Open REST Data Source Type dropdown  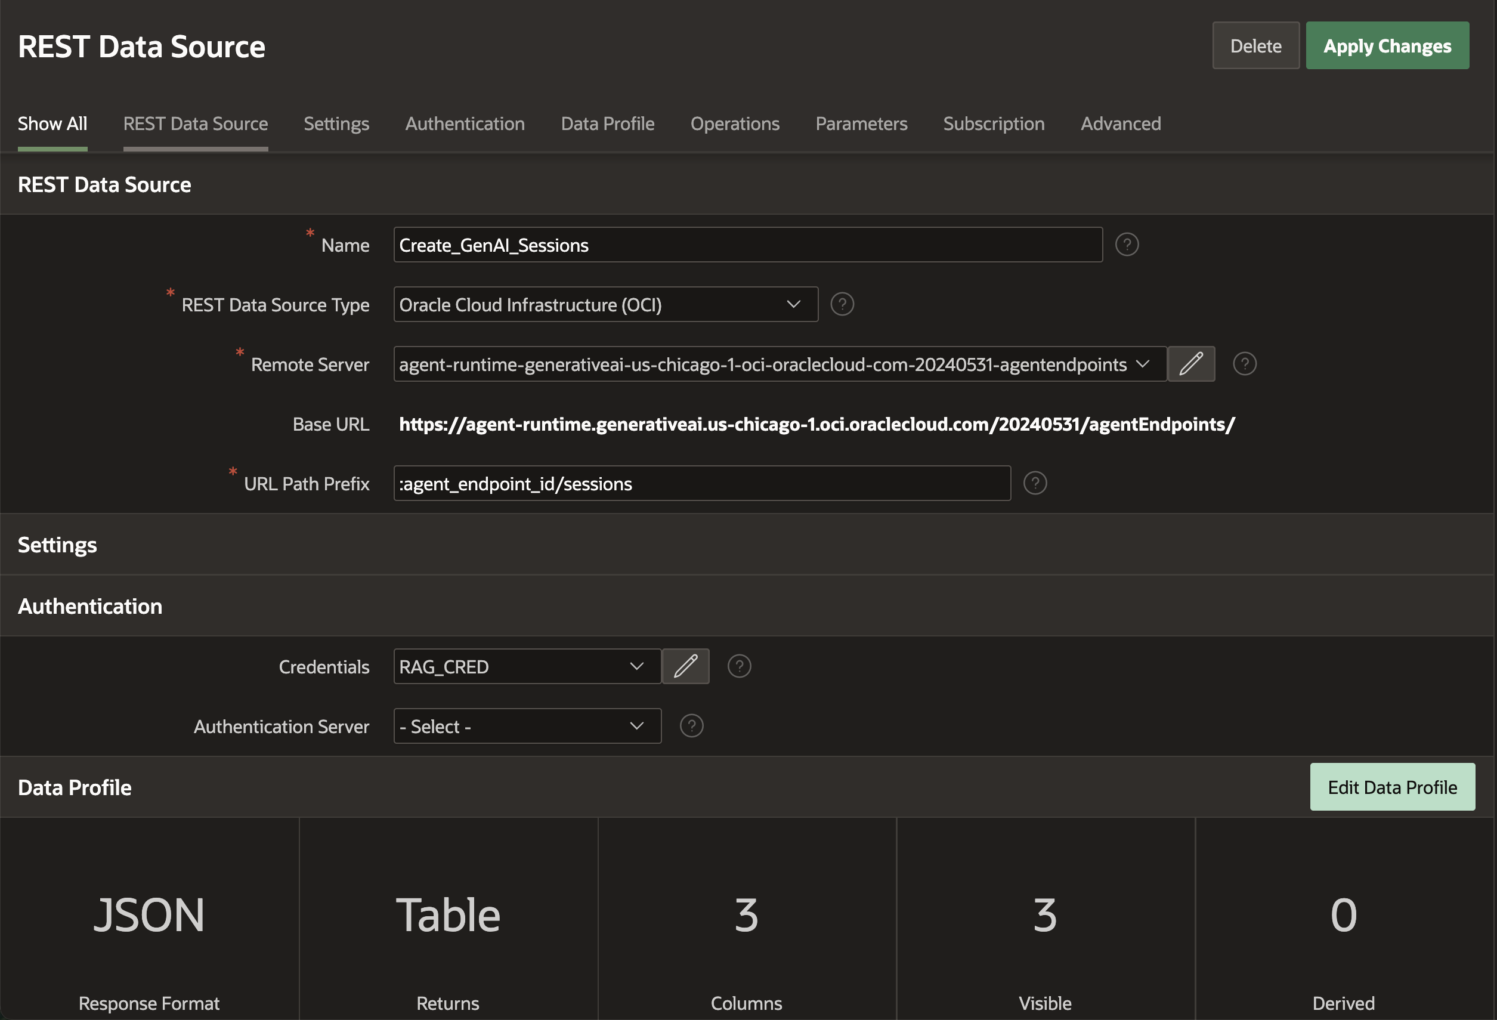(x=605, y=304)
